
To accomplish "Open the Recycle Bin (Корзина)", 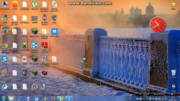I will (x=174, y=74).
